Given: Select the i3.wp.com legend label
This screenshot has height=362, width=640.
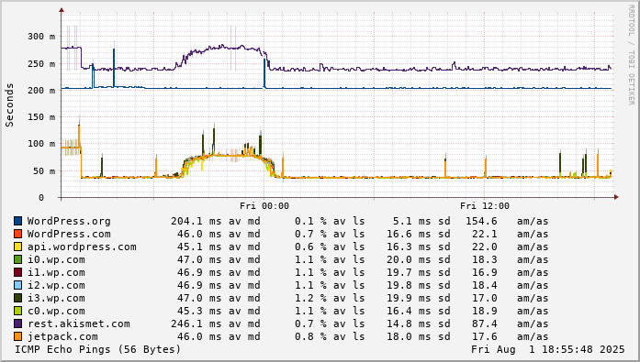Looking at the screenshot, I should (x=56, y=298).
